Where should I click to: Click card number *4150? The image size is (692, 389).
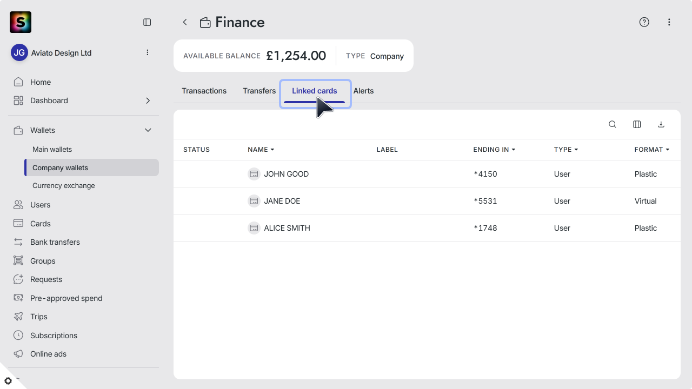485,174
